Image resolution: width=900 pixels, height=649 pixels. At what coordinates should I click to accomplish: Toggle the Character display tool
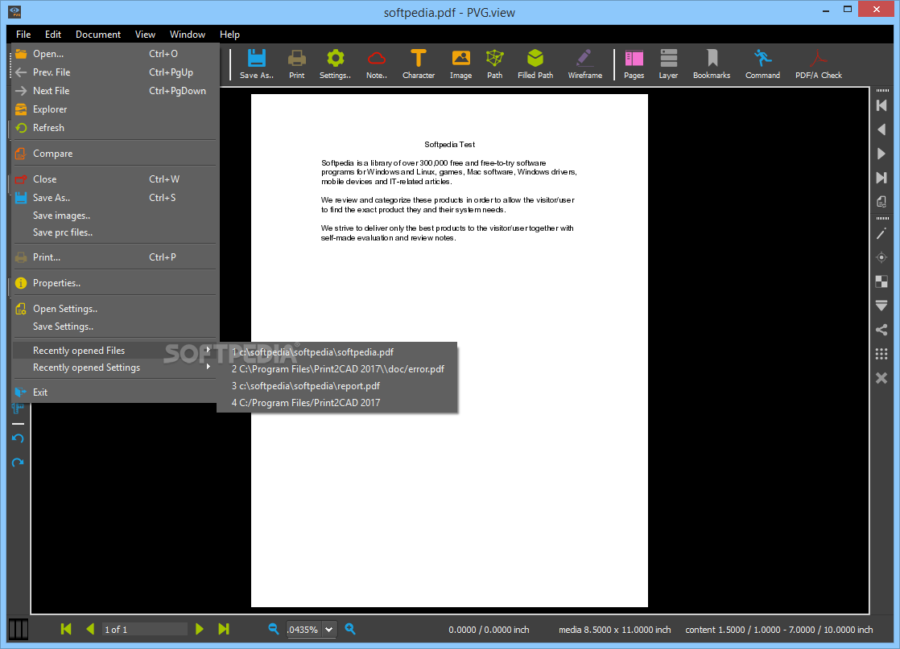(419, 64)
